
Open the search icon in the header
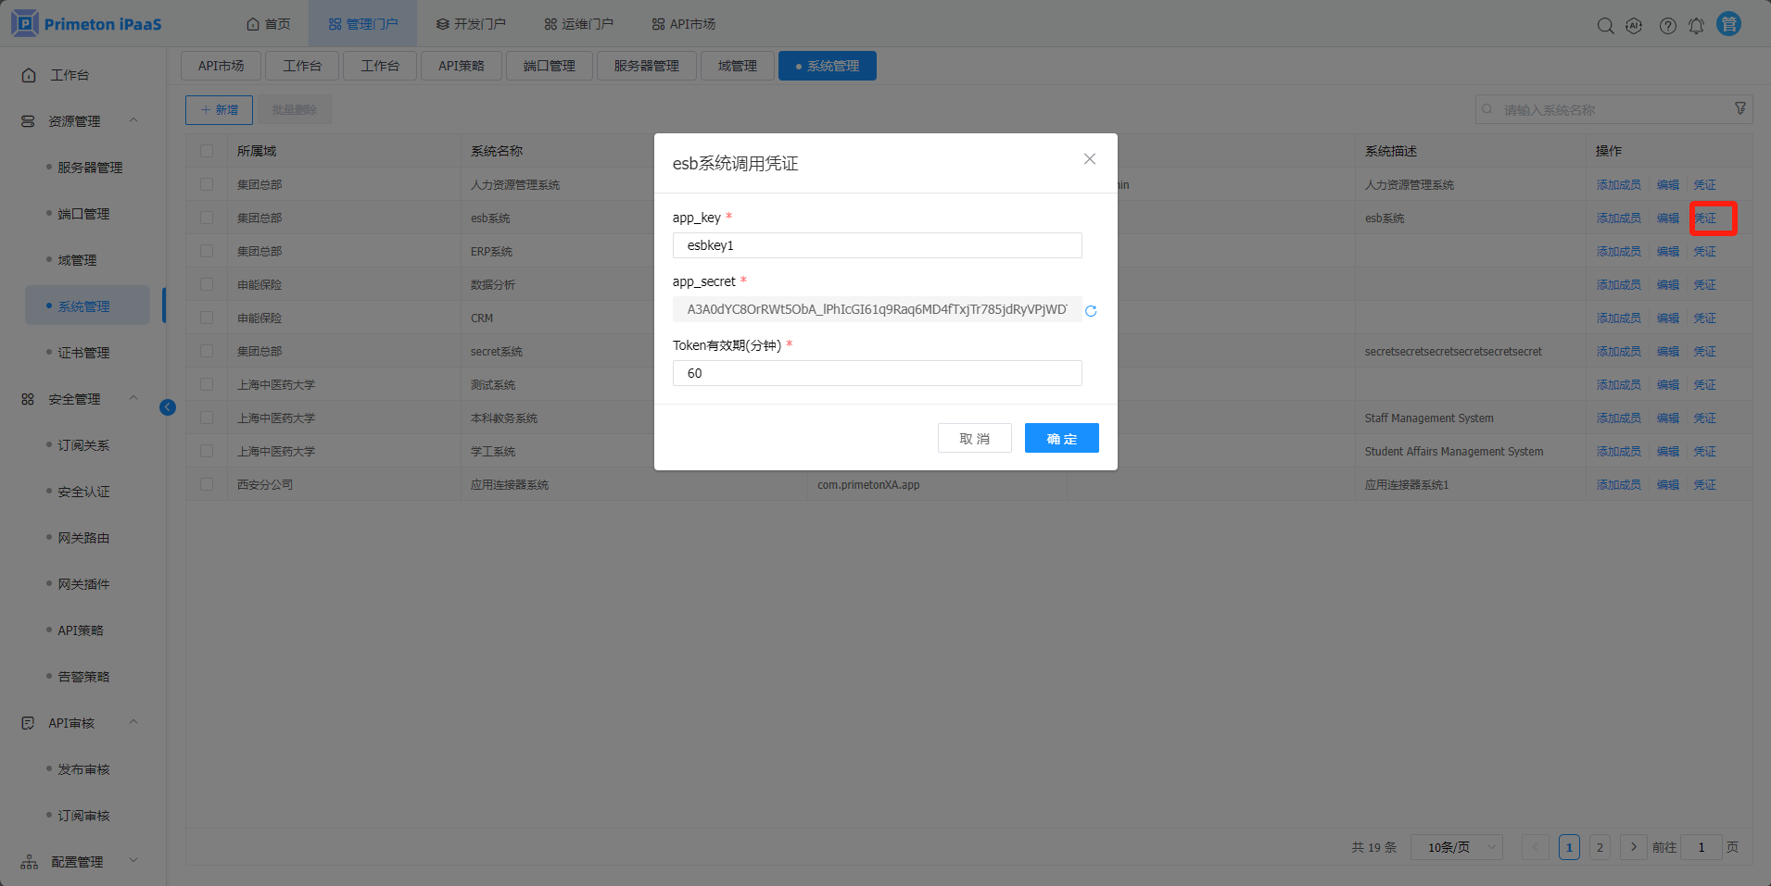click(1605, 26)
